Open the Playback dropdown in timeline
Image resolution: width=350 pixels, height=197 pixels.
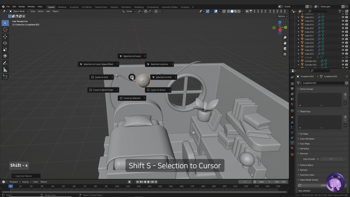[15, 182]
